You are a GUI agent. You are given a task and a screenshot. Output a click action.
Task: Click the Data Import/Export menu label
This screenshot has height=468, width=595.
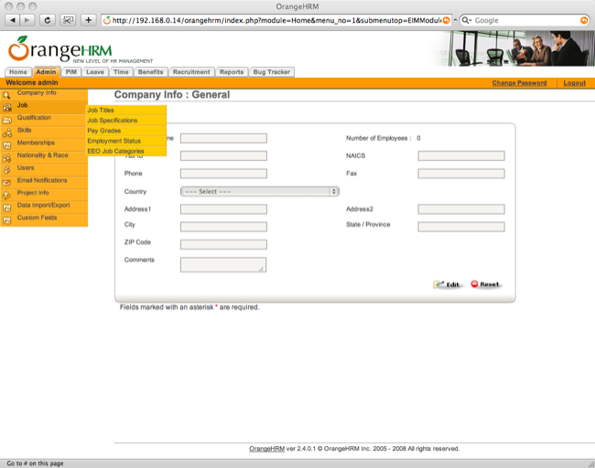pyautogui.click(x=43, y=206)
